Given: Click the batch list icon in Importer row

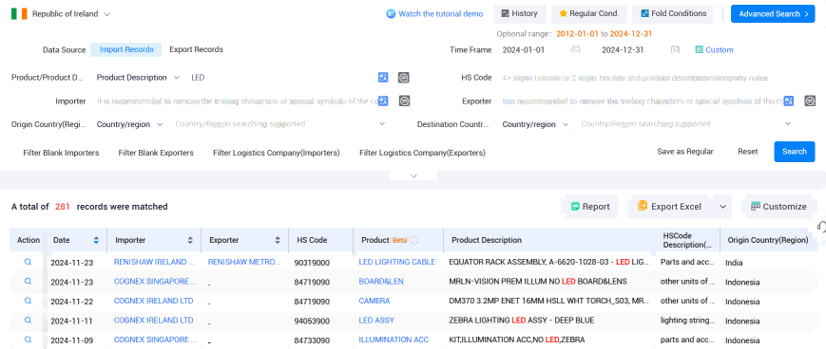Looking at the screenshot, I should [x=404, y=101].
